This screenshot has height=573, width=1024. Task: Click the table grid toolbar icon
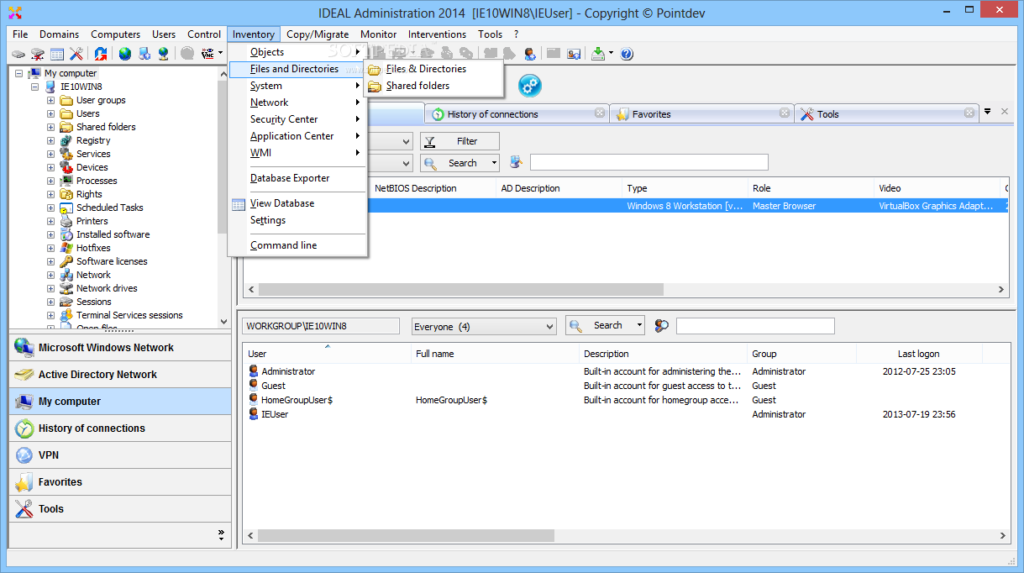57,54
